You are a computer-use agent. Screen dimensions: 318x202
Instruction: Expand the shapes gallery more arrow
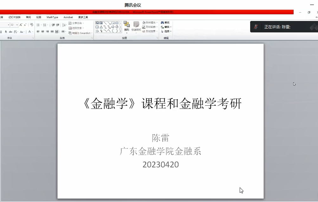coord(121,31)
